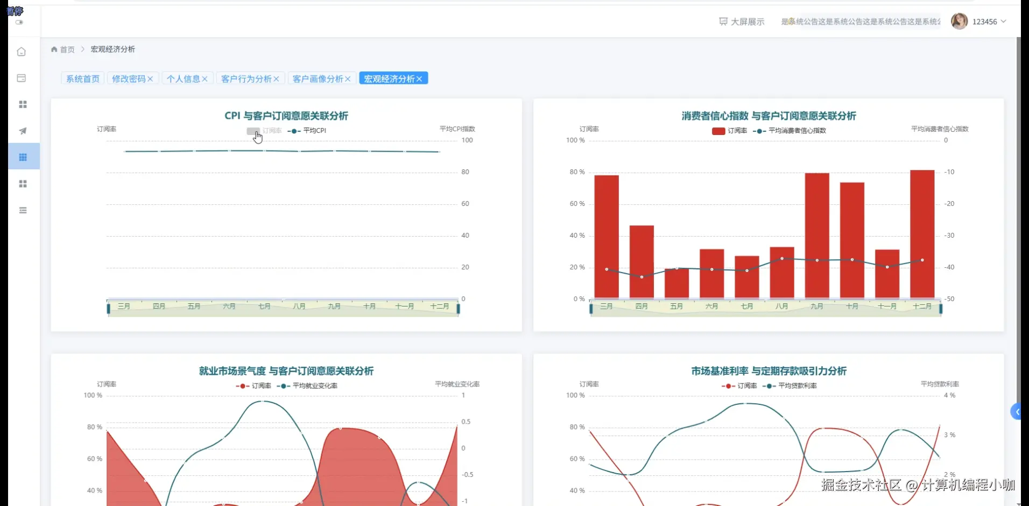
Task: Go to 首页 in breadcrumb
Action: (67, 49)
